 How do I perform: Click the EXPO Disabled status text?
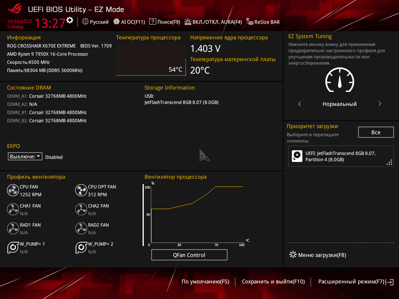tap(54, 157)
